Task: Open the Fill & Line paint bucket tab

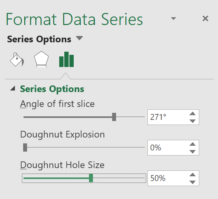Action: click(x=17, y=60)
